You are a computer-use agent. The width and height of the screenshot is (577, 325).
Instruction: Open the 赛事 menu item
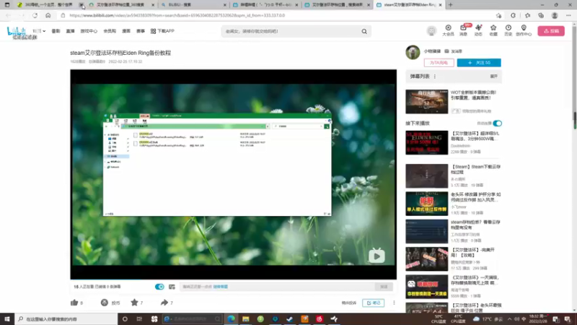pos(141,31)
